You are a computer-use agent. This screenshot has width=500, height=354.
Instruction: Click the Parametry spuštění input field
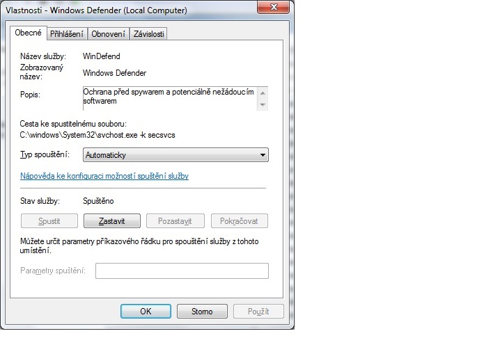click(x=182, y=271)
